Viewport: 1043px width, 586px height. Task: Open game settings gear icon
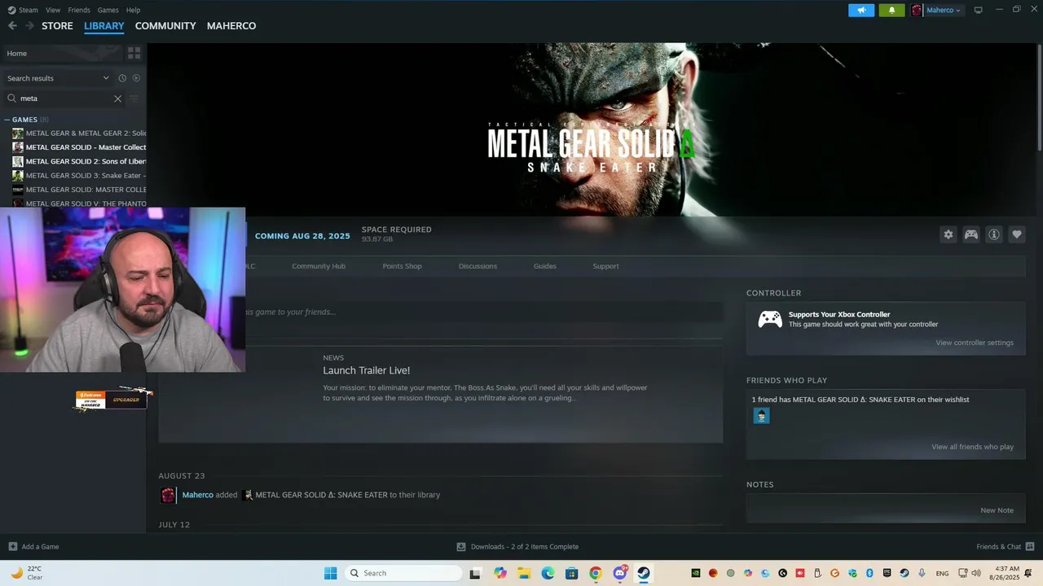pyautogui.click(x=948, y=234)
